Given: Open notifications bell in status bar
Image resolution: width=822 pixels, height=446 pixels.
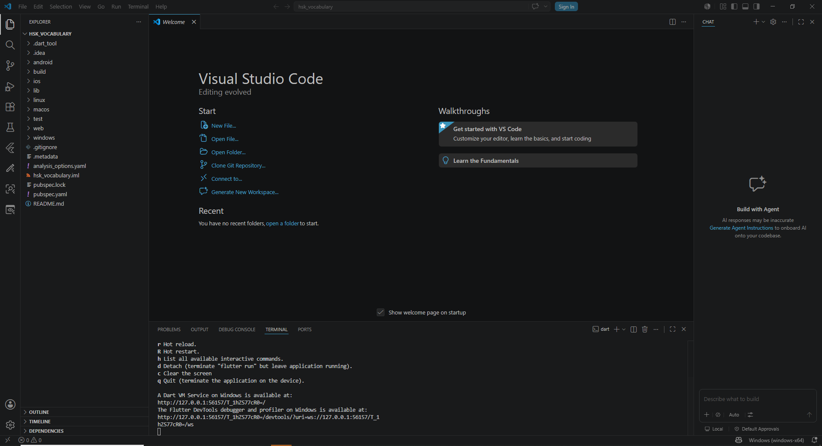Looking at the screenshot, I should click(x=814, y=440).
